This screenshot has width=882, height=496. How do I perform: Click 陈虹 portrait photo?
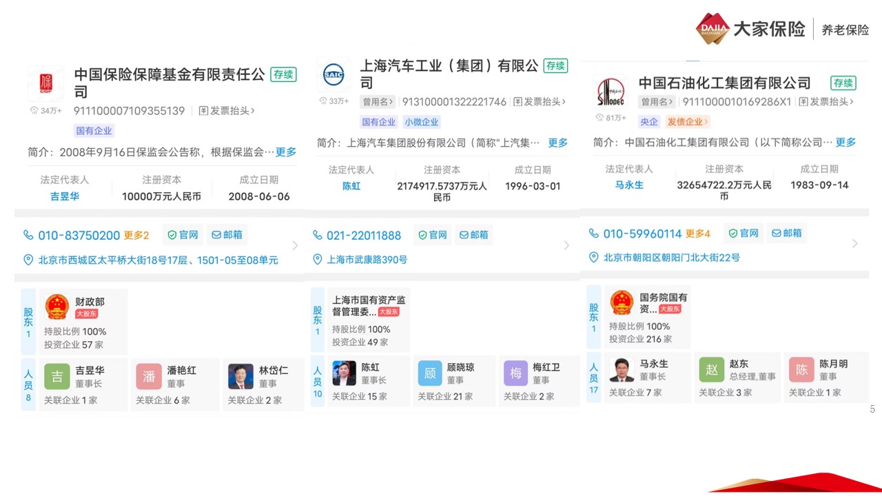345,373
